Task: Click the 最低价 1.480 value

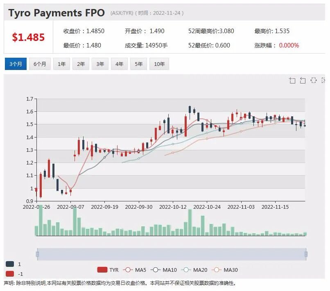Action: 82,45
